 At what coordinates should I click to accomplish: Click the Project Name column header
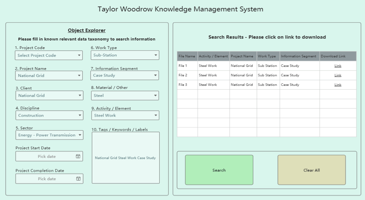[243, 56]
